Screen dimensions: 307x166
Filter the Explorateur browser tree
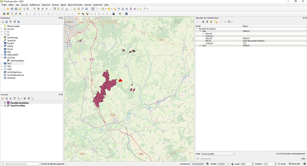(x=11, y=22)
